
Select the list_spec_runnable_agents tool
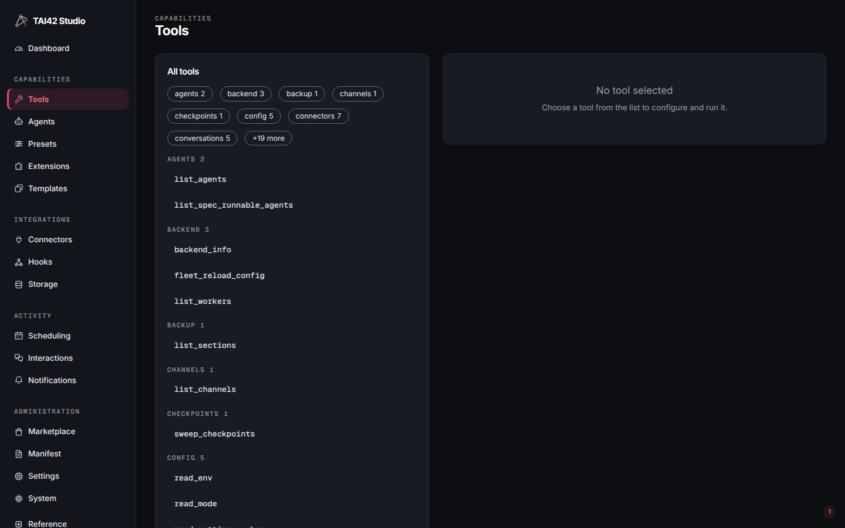tap(292, 205)
